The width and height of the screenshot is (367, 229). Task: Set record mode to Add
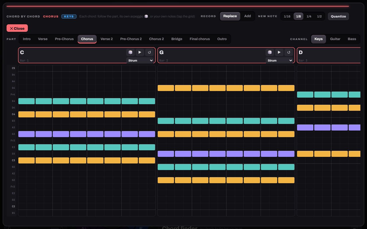pyautogui.click(x=247, y=16)
